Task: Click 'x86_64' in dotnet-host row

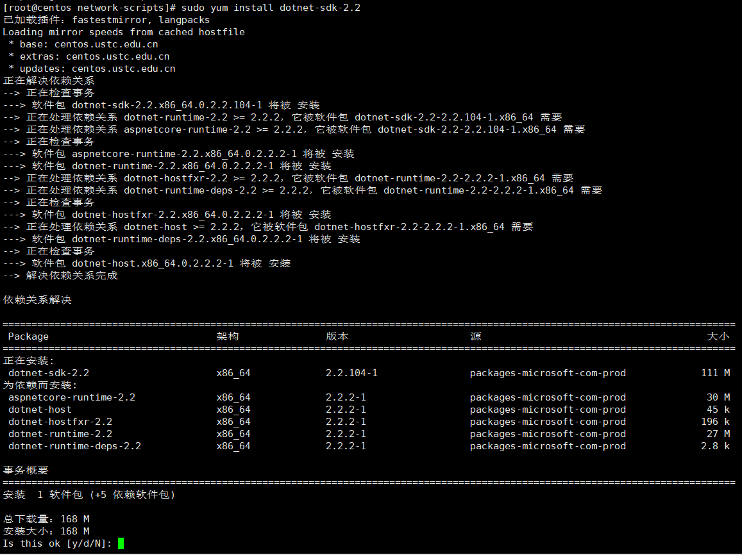Action: point(233,410)
